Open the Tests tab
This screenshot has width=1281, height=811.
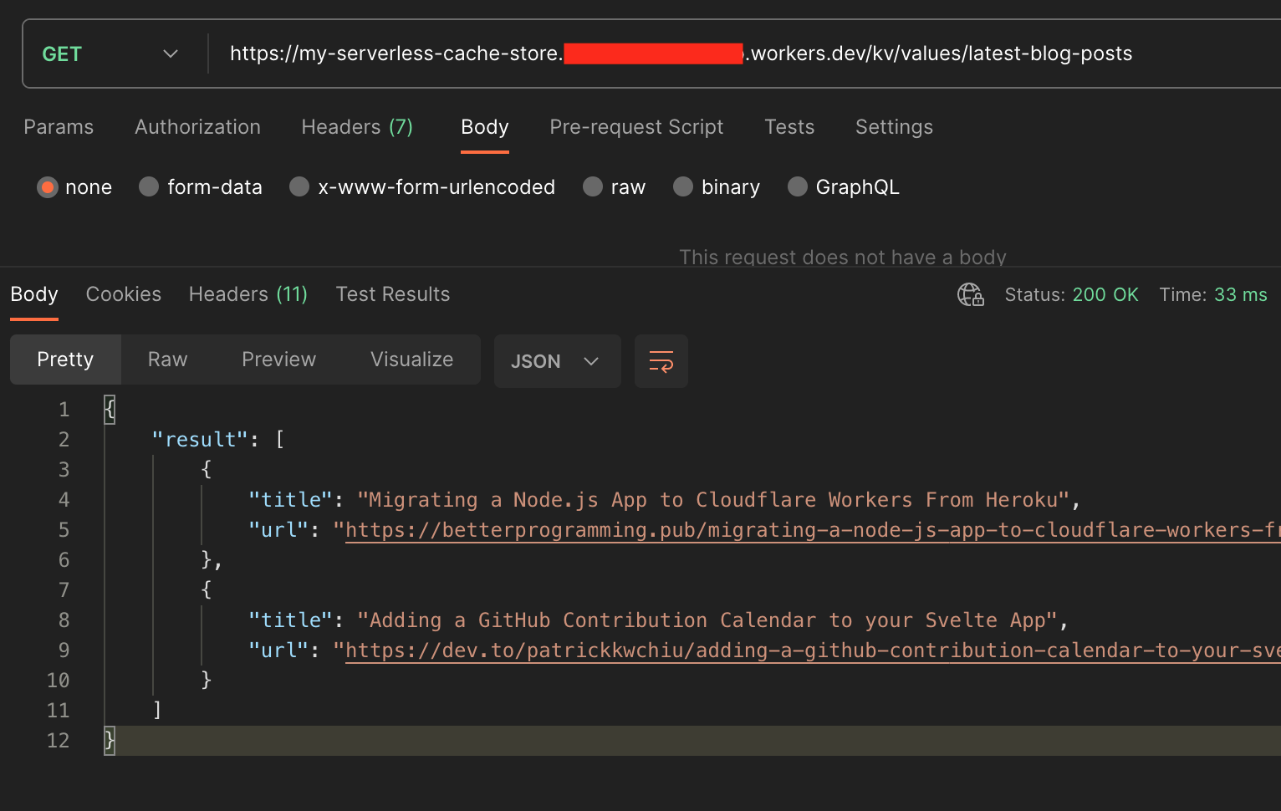(x=789, y=127)
